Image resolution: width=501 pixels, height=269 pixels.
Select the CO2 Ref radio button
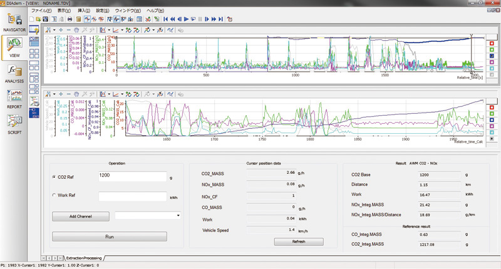(x=54, y=176)
